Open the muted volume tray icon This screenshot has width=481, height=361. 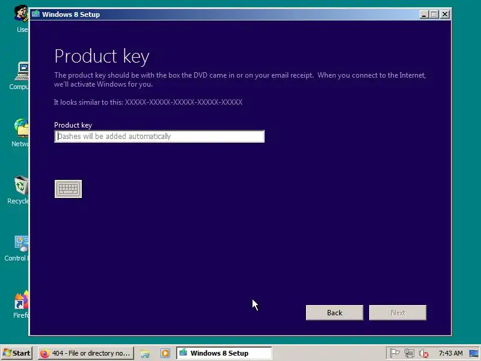(424, 354)
